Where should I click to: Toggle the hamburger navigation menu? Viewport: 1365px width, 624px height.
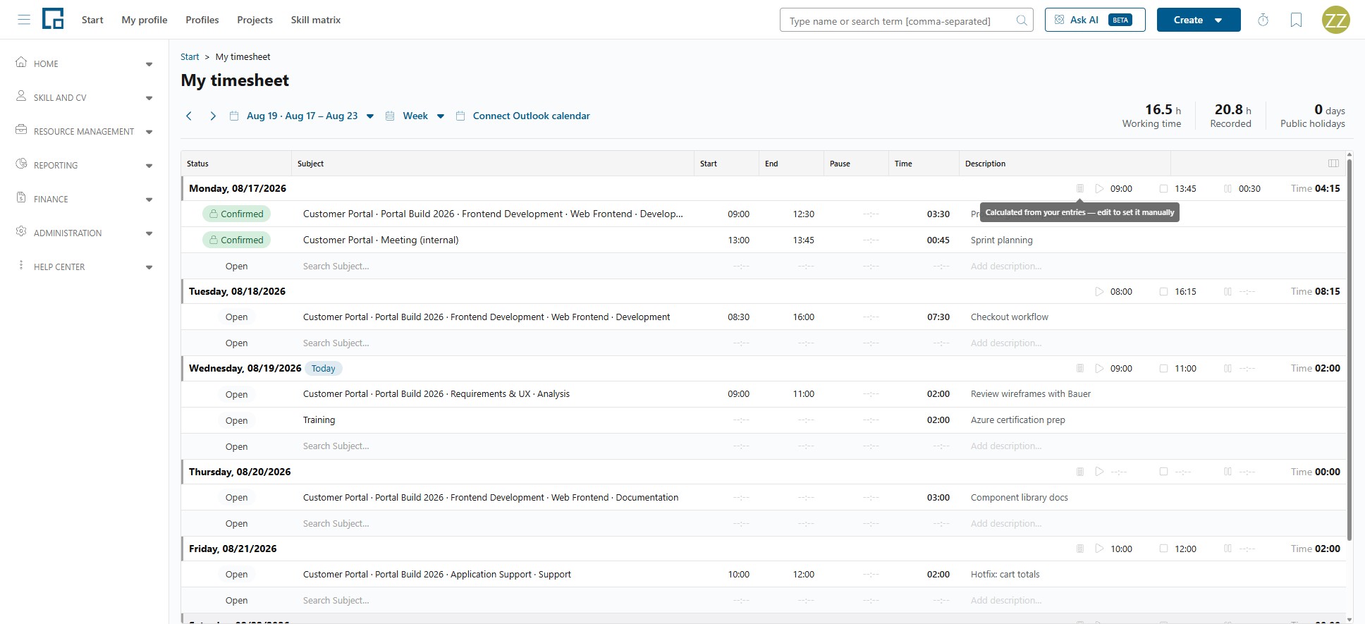pos(24,20)
